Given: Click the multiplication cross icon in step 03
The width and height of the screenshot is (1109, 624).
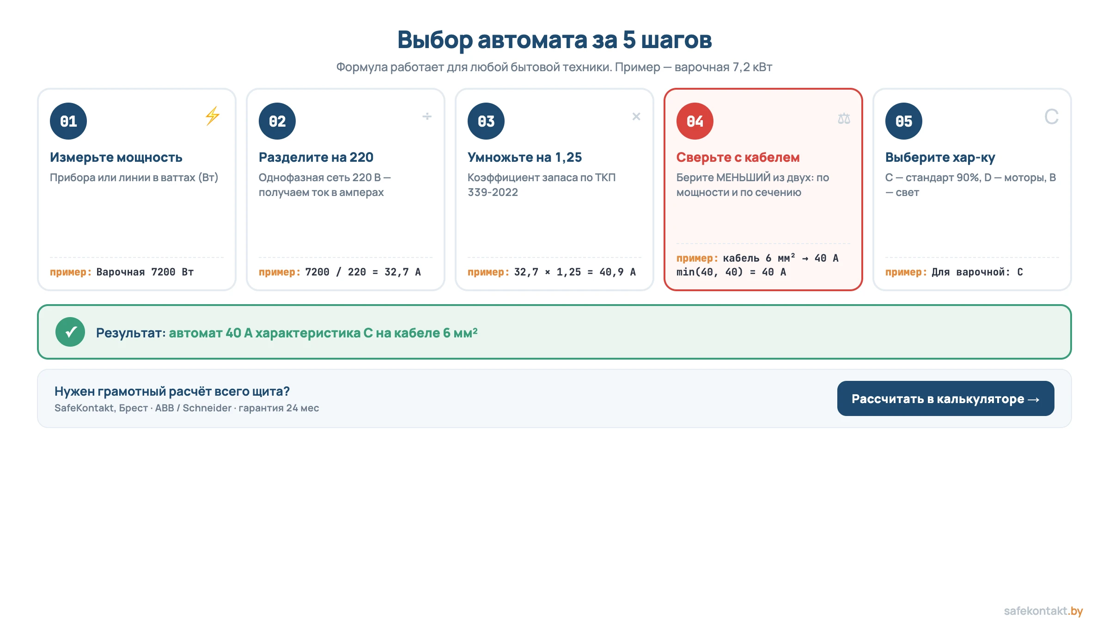Looking at the screenshot, I should tap(636, 116).
